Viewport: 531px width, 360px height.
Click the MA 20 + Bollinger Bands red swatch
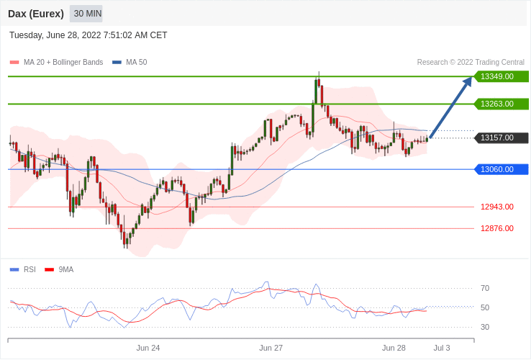pyautogui.click(x=14, y=63)
